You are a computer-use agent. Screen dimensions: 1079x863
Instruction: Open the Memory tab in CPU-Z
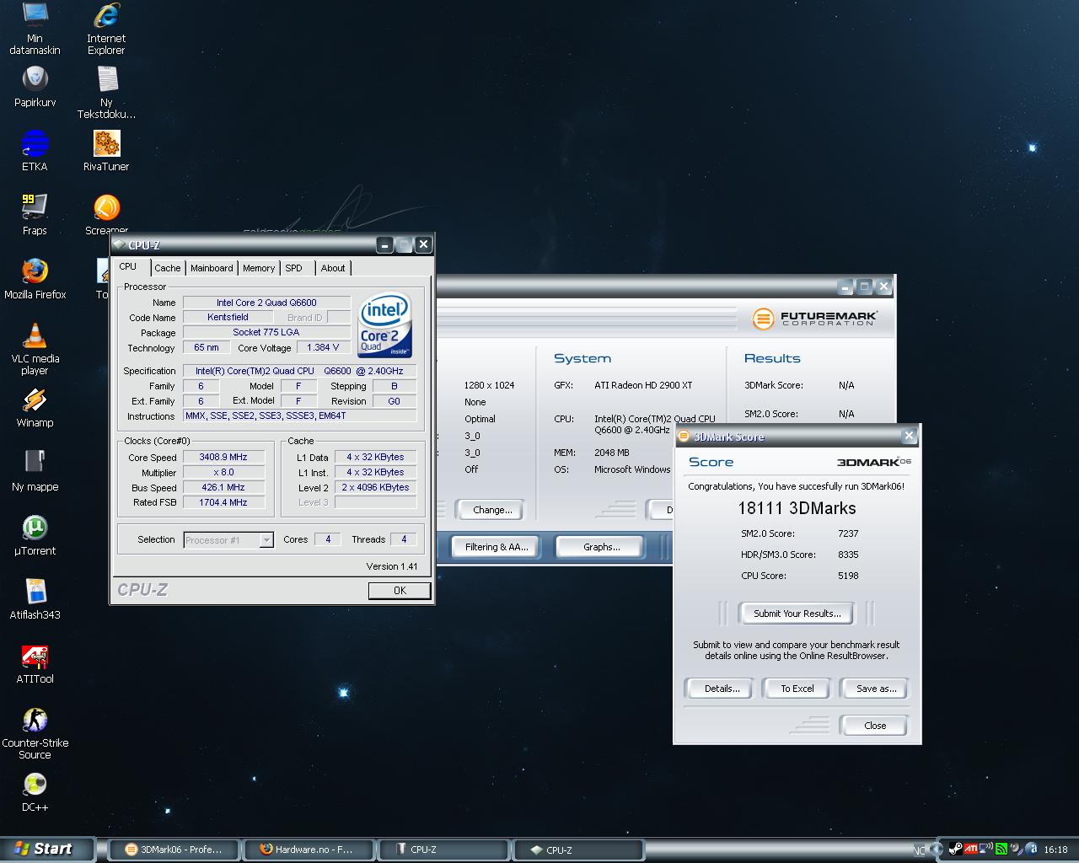[x=259, y=268]
